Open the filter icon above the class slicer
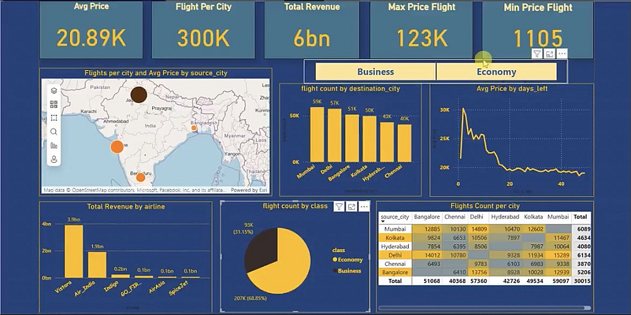This screenshot has height=315, width=631. (x=537, y=54)
